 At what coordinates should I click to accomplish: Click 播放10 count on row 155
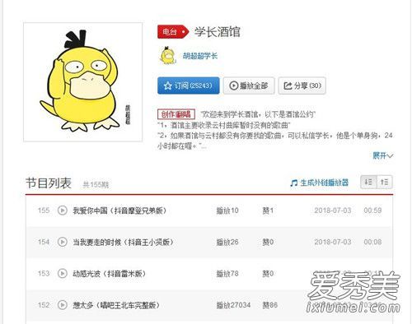(227, 211)
